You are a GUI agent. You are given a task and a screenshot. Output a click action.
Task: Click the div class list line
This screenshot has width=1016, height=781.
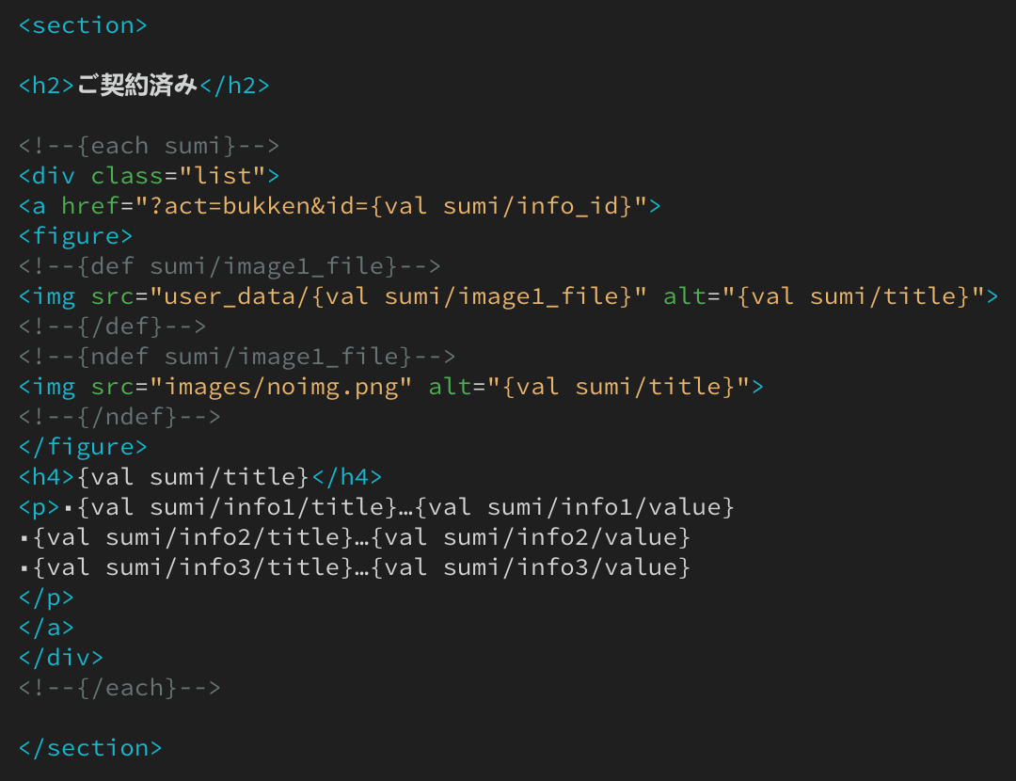(149, 176)
